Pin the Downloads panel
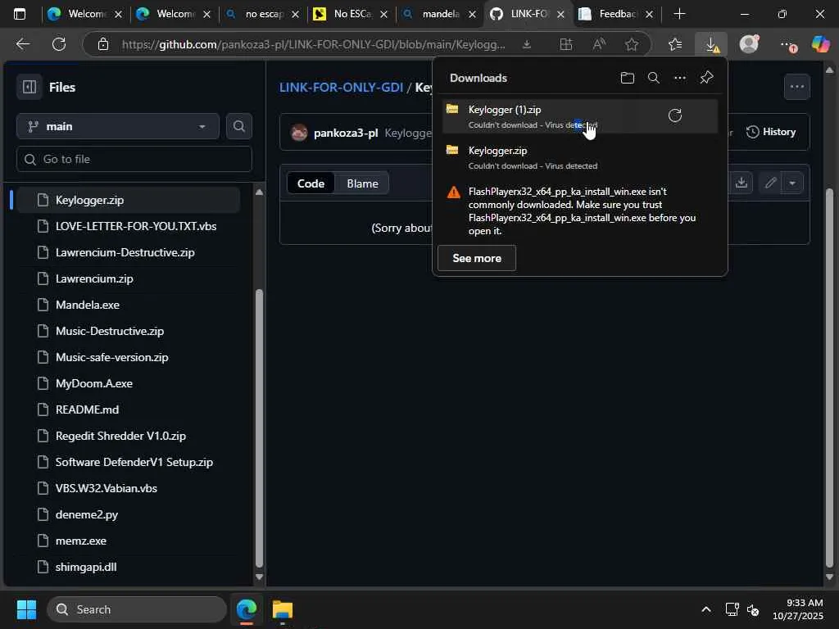Screen dimensions: 839x629 click(706, 78)
